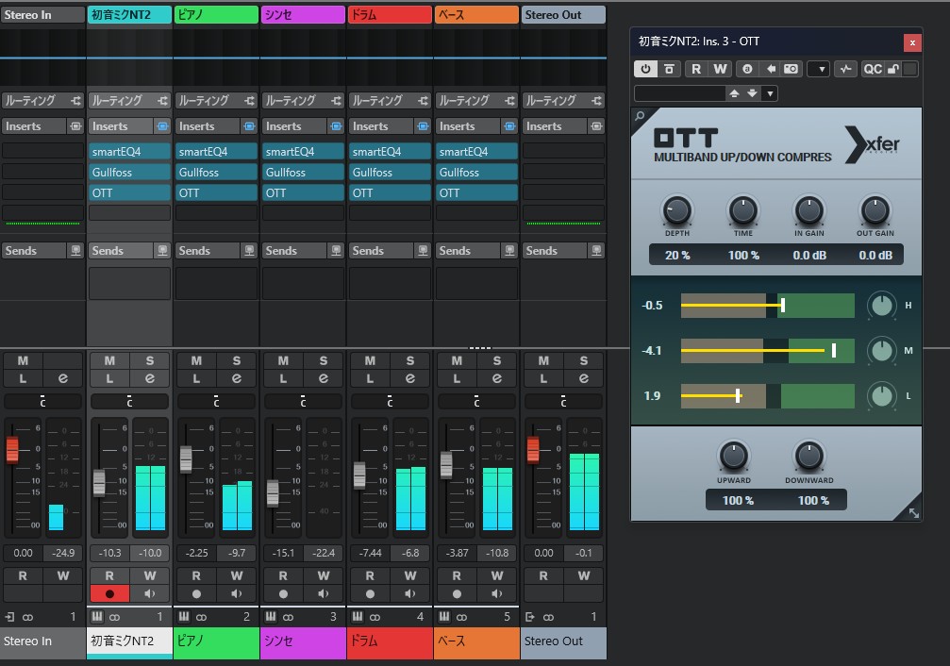Open the plugin preset dropdown arrow

pyautogui.click(x=771, y=93)
